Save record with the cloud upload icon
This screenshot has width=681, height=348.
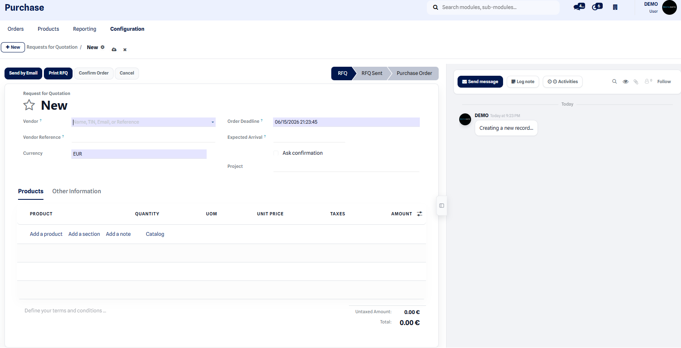point(114,50)
